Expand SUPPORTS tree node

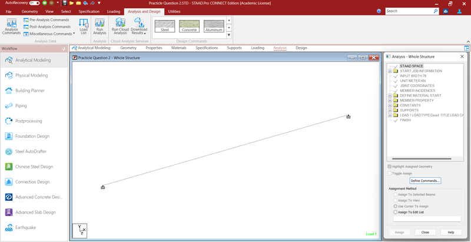tap(390, 110)
